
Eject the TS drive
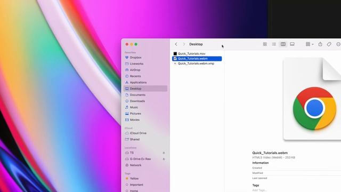click(164, 153)
